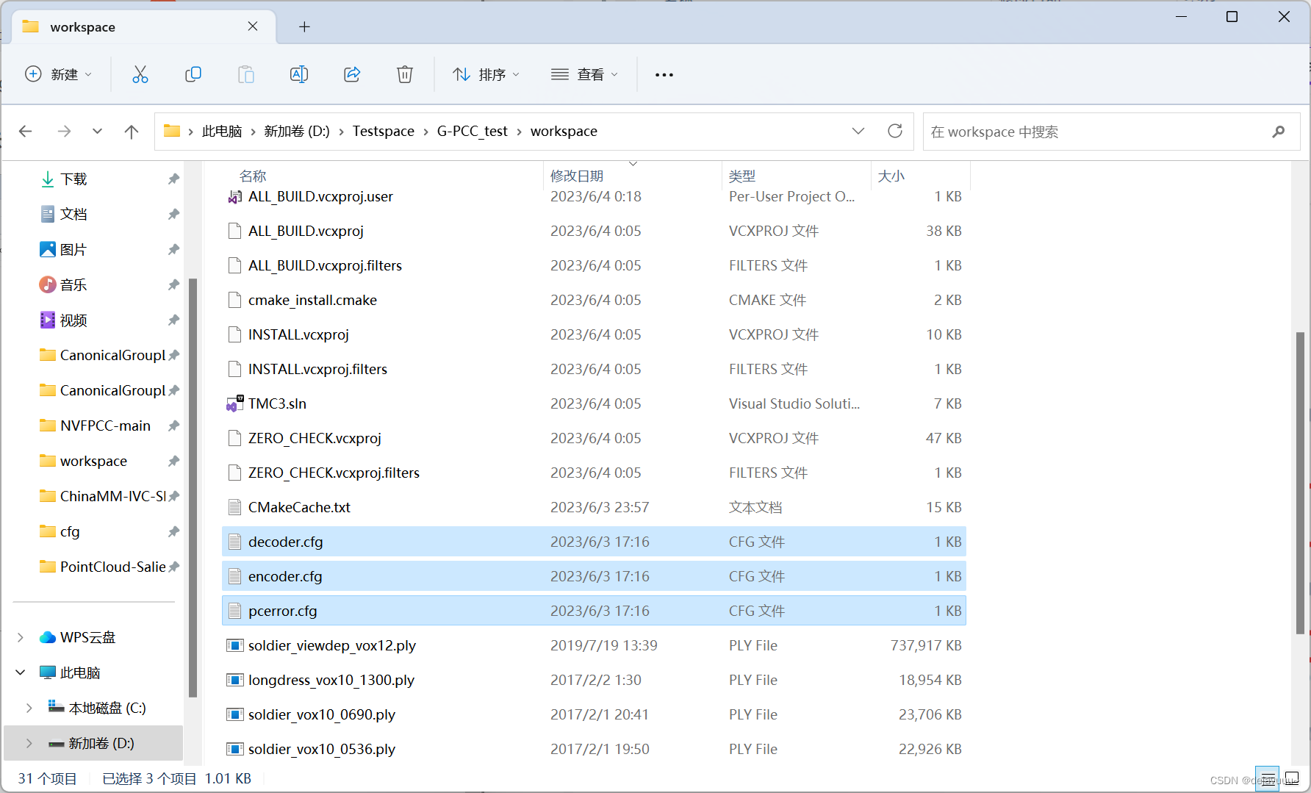This screenshot has height=793, width=1311.
Task: Switch to details view in status bar
Action: (1267, 779)
